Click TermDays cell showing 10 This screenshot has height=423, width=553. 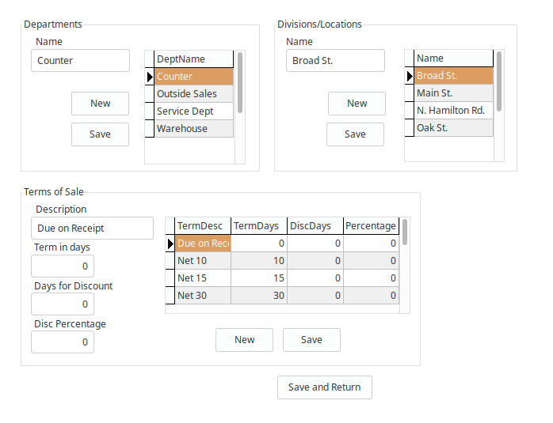tap(259, 261)
